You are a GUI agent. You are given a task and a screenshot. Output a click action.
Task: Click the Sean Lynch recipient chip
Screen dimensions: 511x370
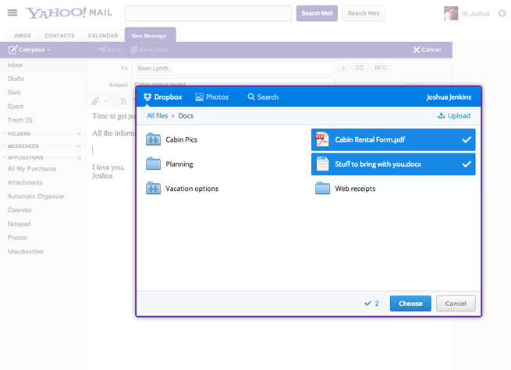[x=153, y=68]
